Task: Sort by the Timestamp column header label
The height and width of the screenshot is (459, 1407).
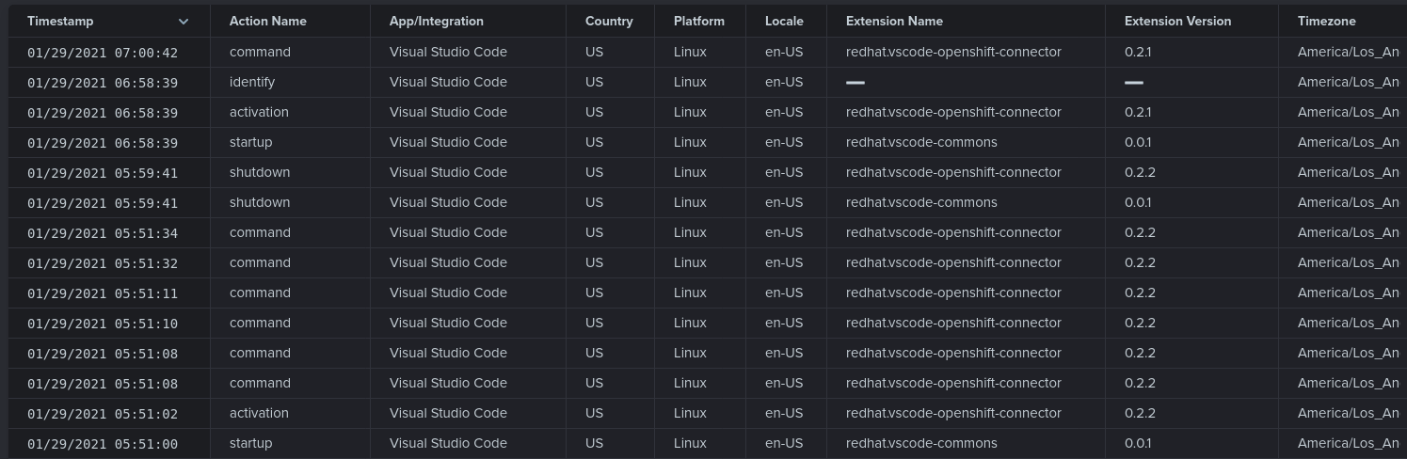Action: [60, 21]
